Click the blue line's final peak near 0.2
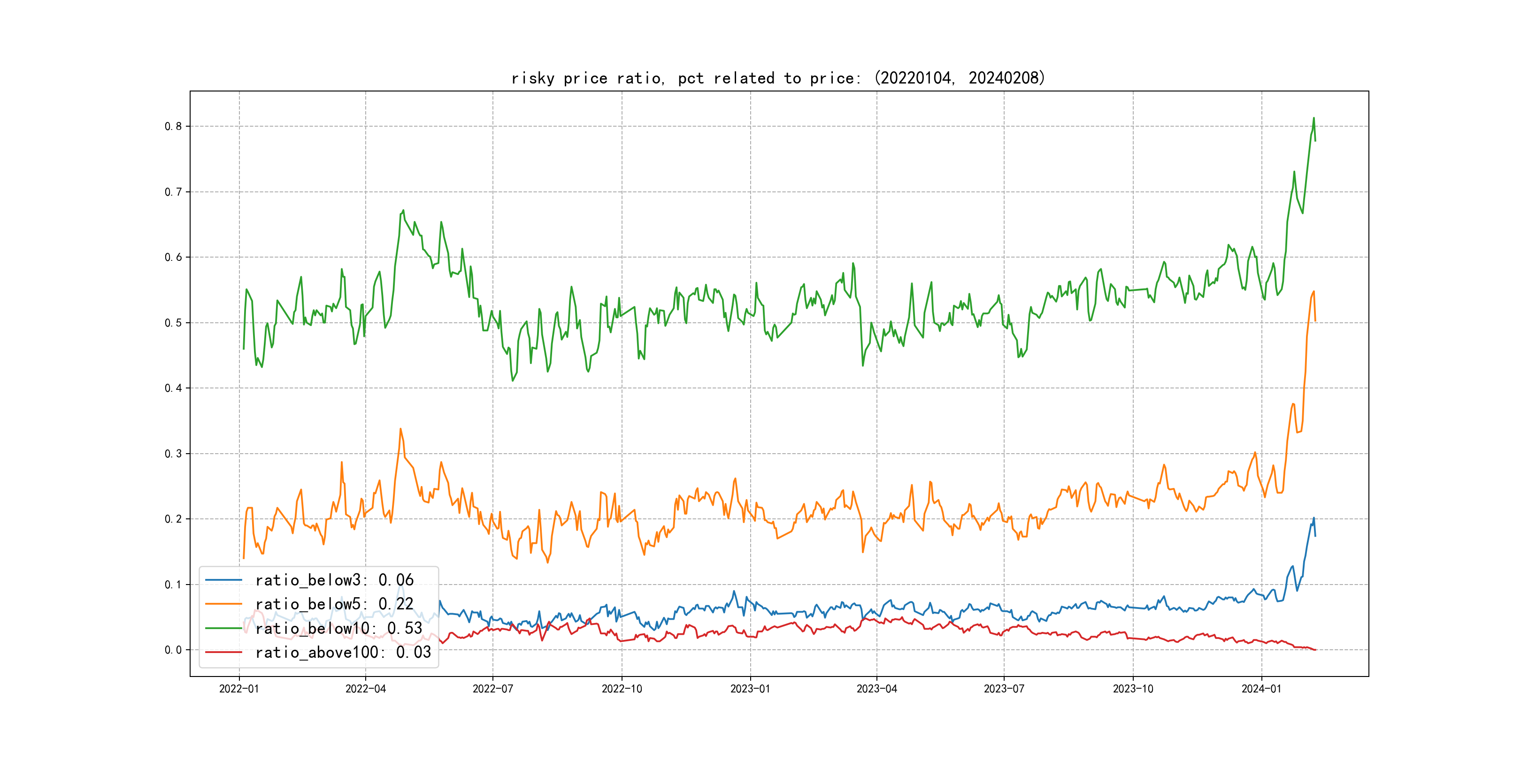The width and height of the screenshot is (1521, 760). tap(1314, 518)
